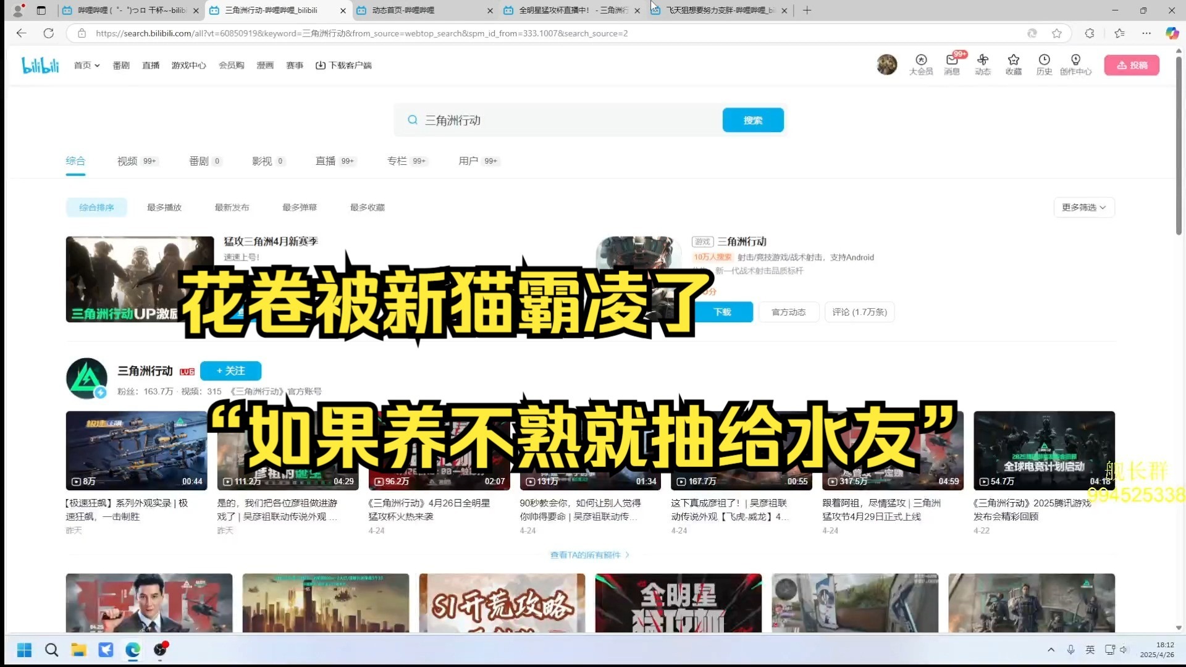The height and width of the screenshot is (667, 1186).
Task: Click 官方动态 button on game card
Action: point(789,313)
